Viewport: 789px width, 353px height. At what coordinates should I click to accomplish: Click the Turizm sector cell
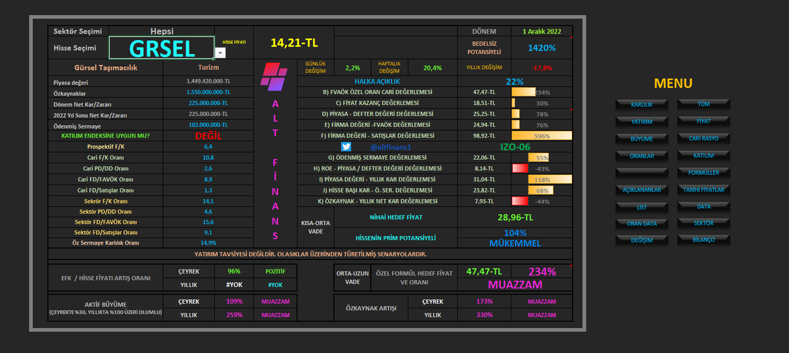208,67
